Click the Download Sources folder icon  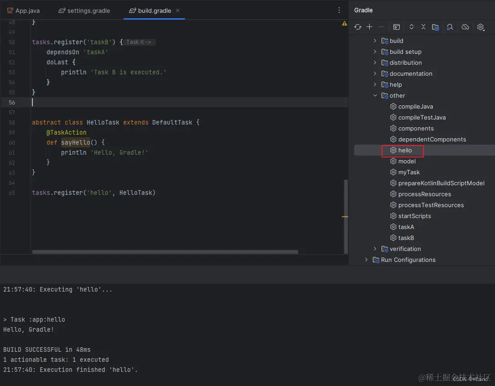coord(435,27)
